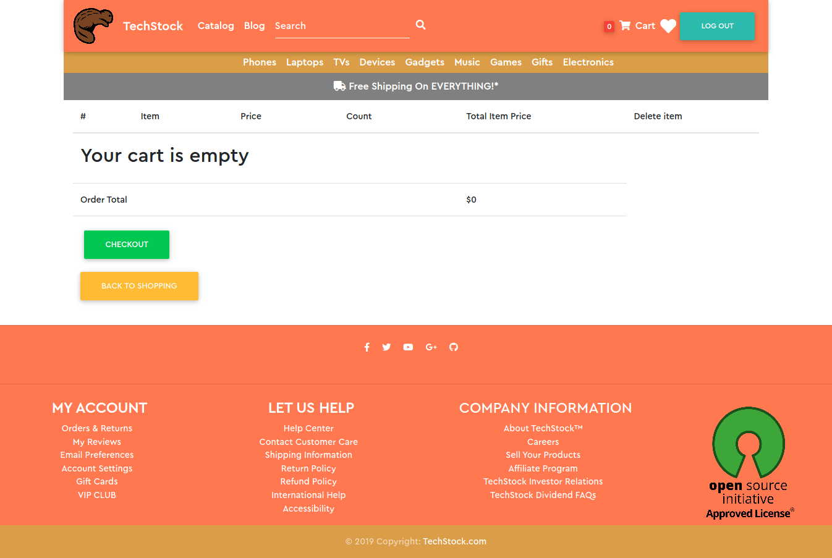Browse the Gadgets category
This screenshot has height=558, width=832.
coord(425,62)
